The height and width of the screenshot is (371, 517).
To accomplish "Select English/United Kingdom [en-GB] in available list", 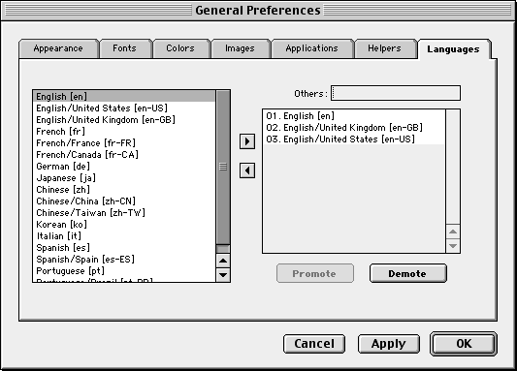I will pyautogui.click(x=124, y=119).
